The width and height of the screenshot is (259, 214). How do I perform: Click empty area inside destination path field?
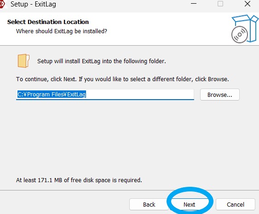pyautogui.click(x=139, y=95)
